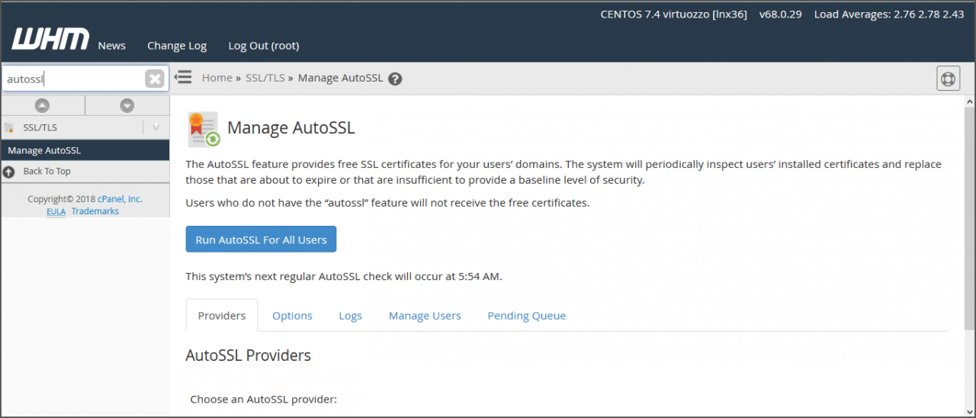Click the Manage AutoSSL breadcrumb text
The height and width of the screenshot is (418, 976).
[340, 78]
